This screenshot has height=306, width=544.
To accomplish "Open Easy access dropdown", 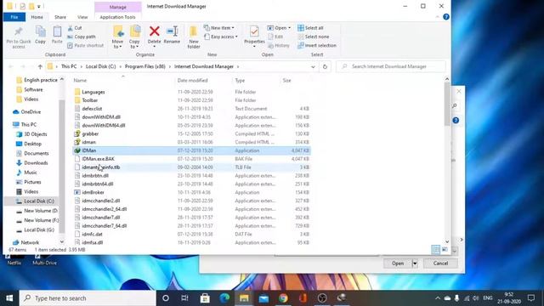I will click(221, 37).
